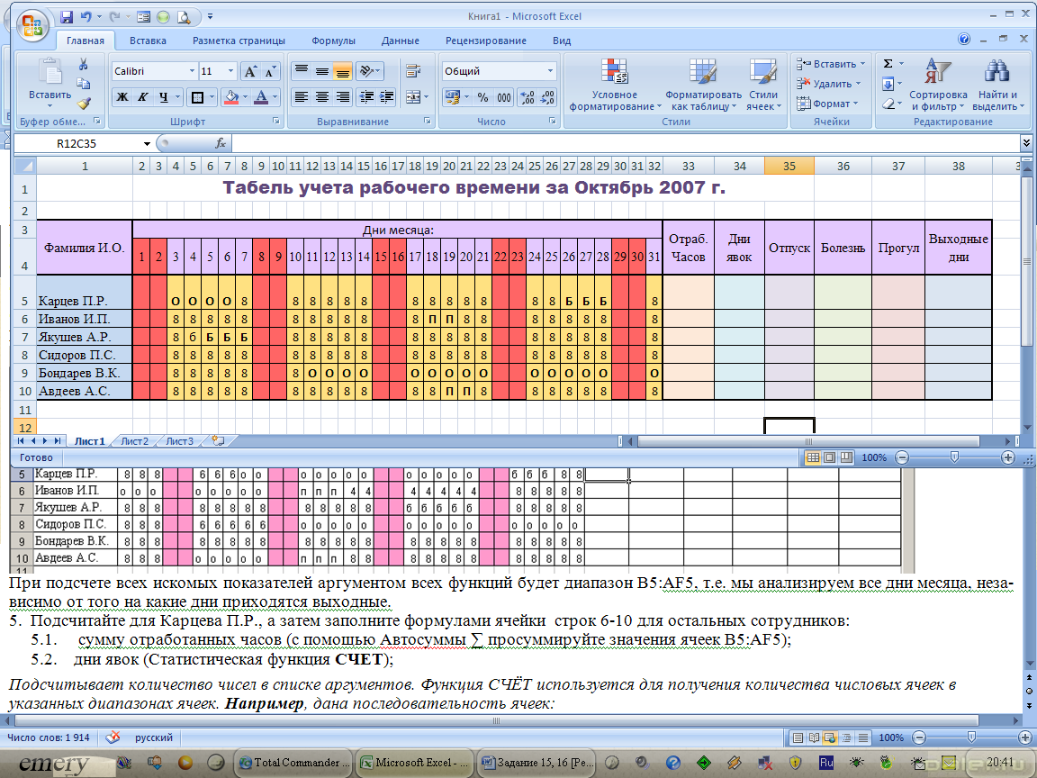Increase font size with large A button
The width and height of the screenshot is (1037, 778).
point(250,71)
